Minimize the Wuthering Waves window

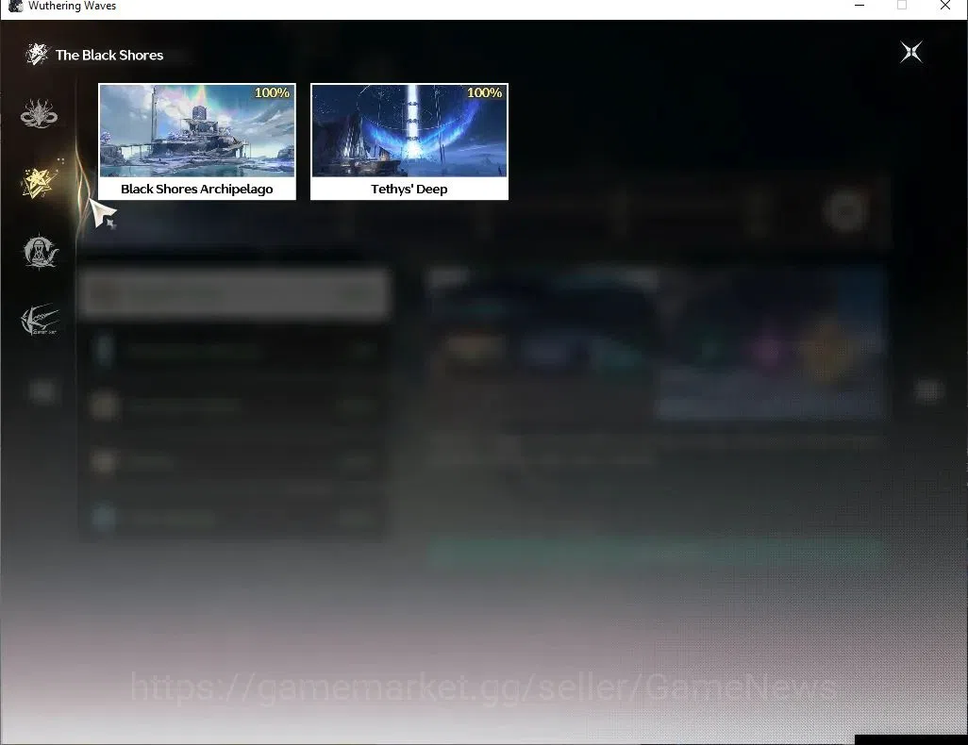pos(860,6)
